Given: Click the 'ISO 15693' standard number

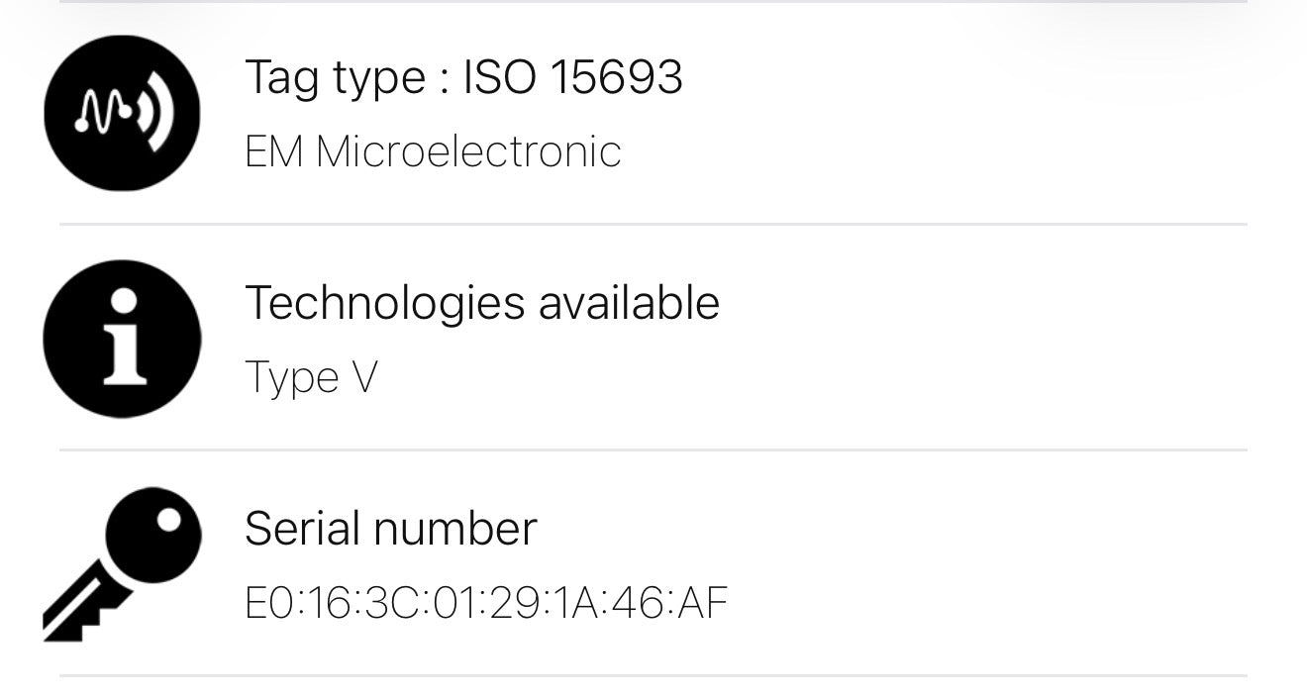Looking at the screenshot, I should pyautogui.click(x=572, y=77).
